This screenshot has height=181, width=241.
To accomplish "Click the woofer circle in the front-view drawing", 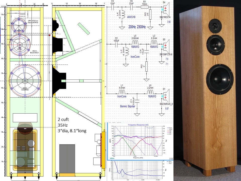I will click(25, 80).
